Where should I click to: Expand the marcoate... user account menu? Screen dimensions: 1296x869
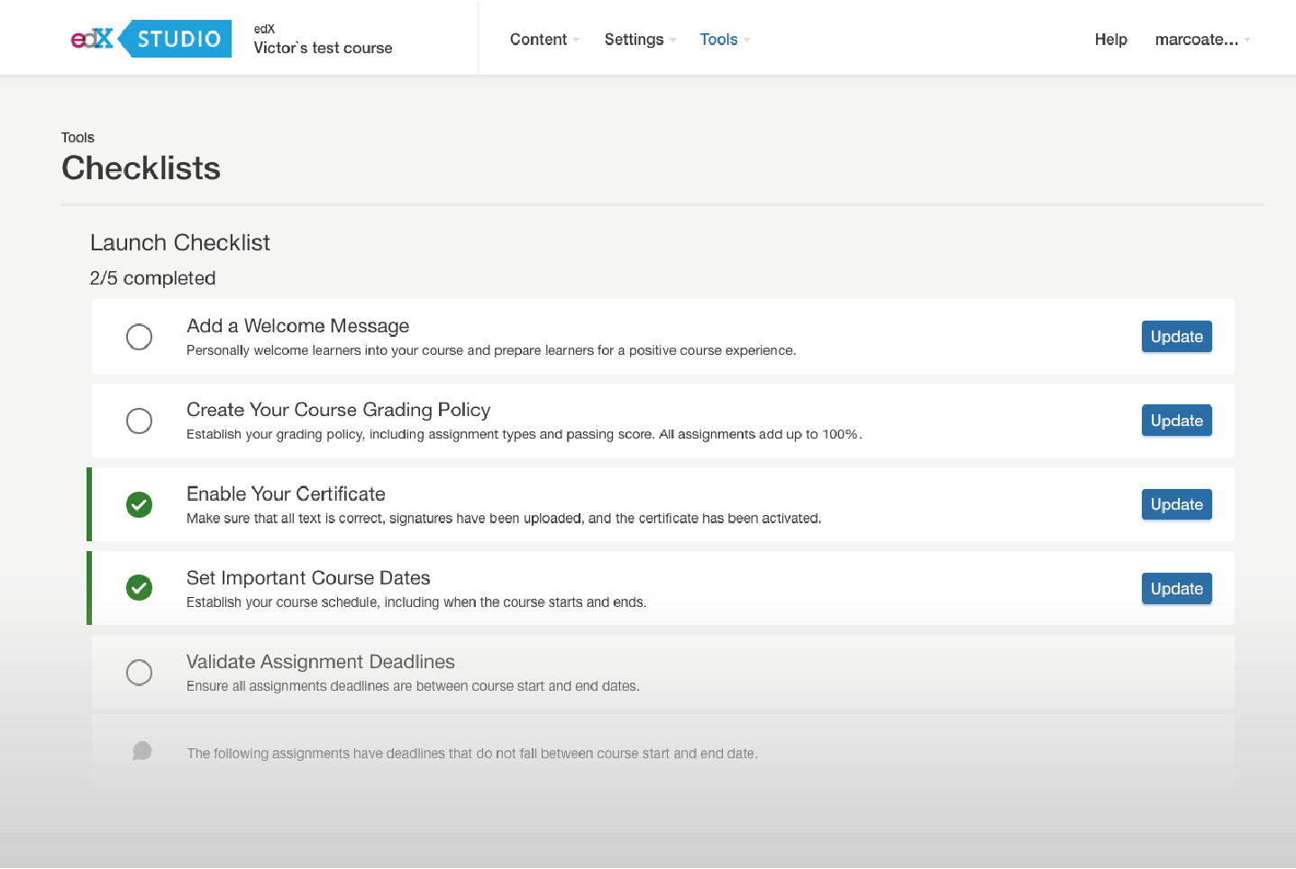(1202, 40)
